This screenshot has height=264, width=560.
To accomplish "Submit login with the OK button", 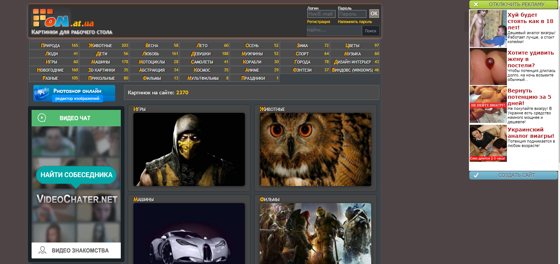I will click(374, 14).
